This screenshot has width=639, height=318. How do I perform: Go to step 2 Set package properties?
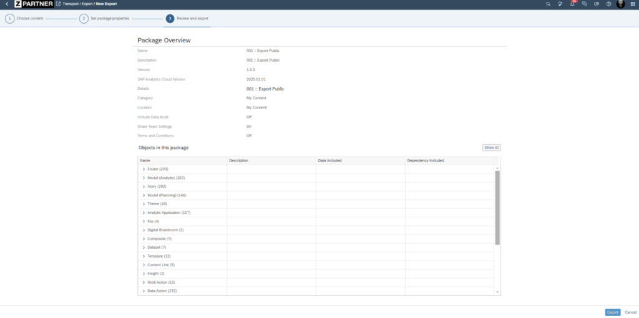(84, 19)
